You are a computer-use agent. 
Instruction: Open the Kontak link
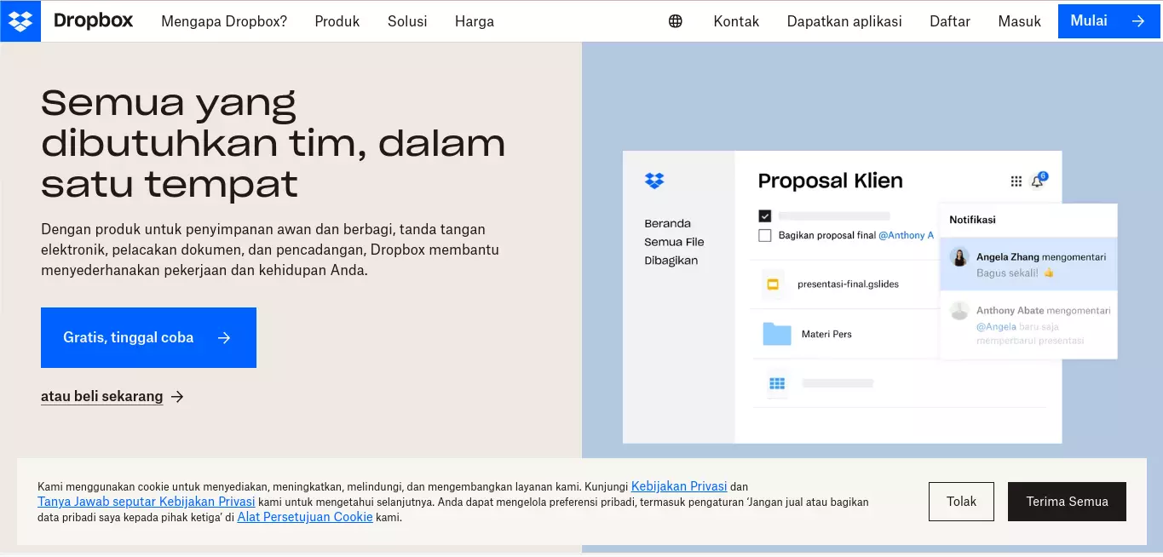click(x=736, y=21)
